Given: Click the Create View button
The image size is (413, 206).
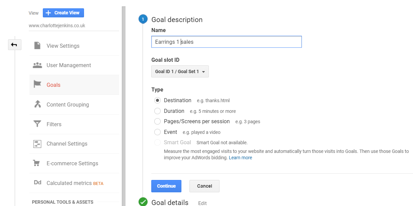Looking at the screenshot, I should click(x=63, y=13).
